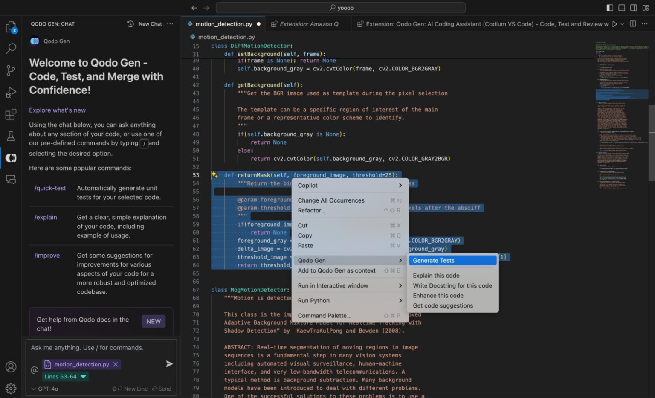Expand the Lines 53-64 dropdown
Image resolution: width=655 pixels, height=398 pixels.
(65, 376)
